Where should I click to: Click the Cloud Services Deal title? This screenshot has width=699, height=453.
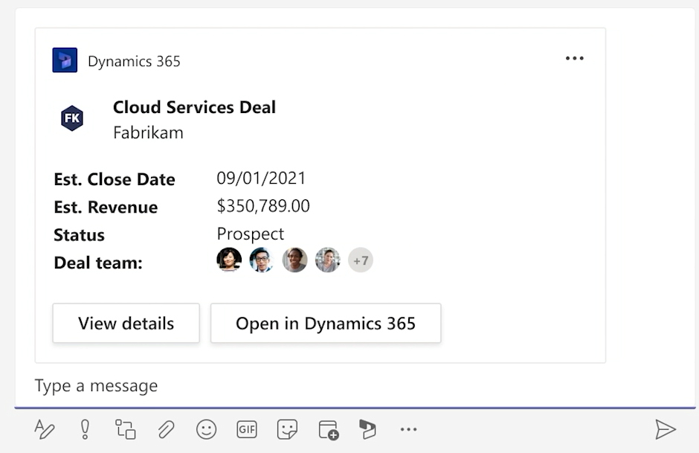[x=194, y=107]
